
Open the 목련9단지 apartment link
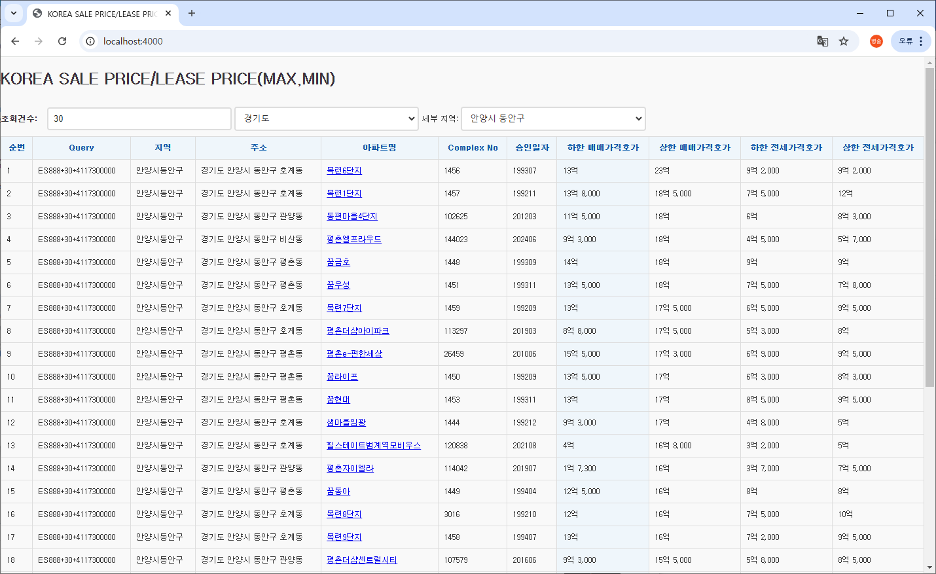344,537
